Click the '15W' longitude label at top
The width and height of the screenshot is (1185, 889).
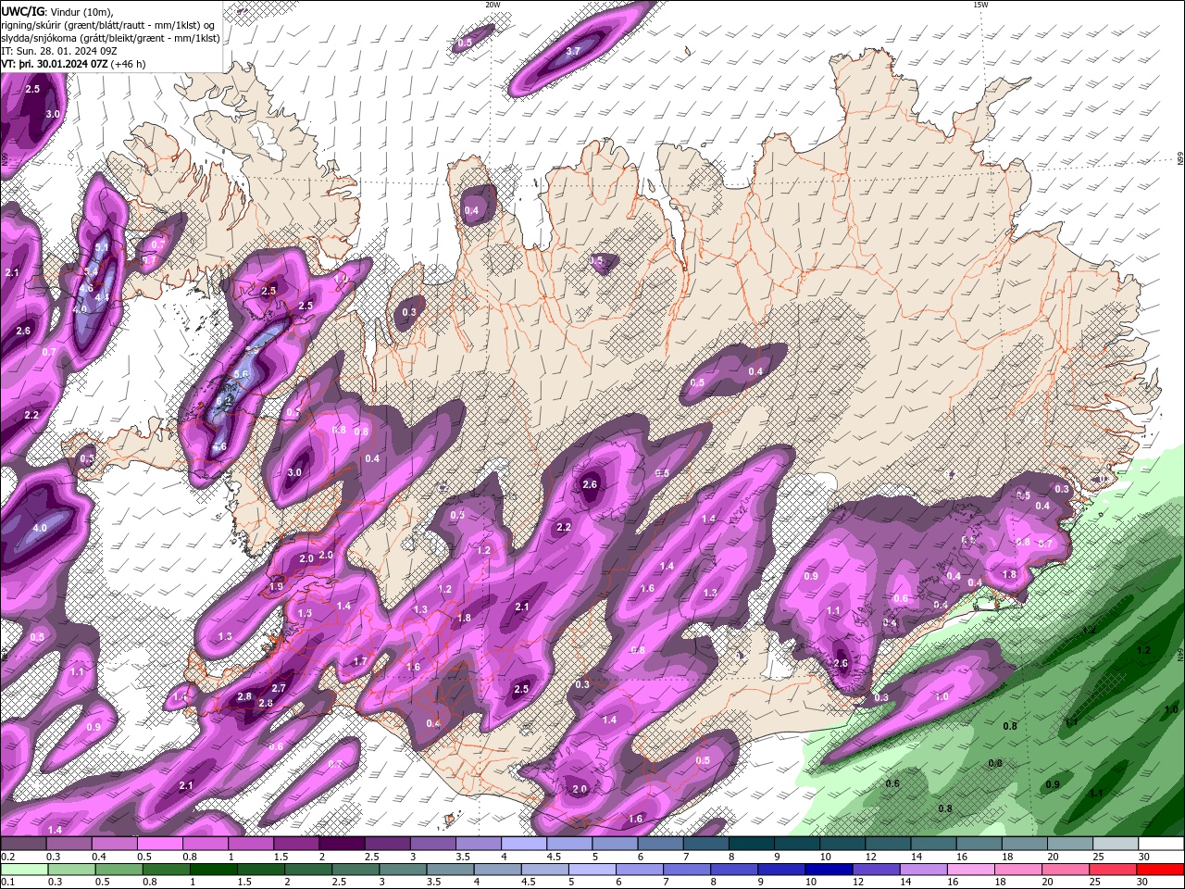click(980, 5)
